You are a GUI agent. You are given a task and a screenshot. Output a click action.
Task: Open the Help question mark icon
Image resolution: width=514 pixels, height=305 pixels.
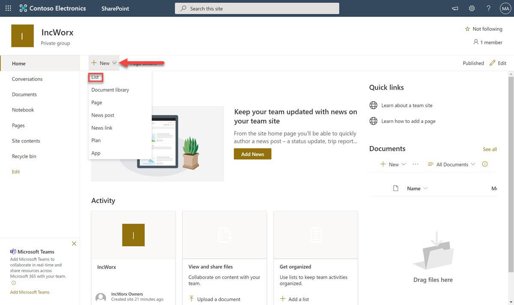point(489,8)
